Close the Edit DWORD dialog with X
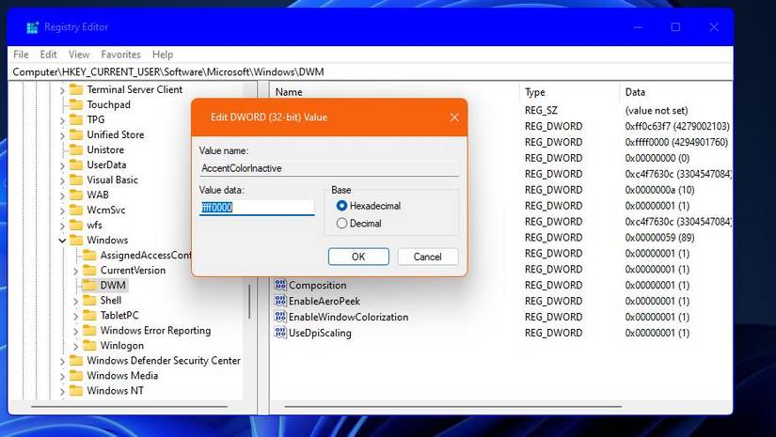This screenshot has width=776, height=437. (454, 117)
